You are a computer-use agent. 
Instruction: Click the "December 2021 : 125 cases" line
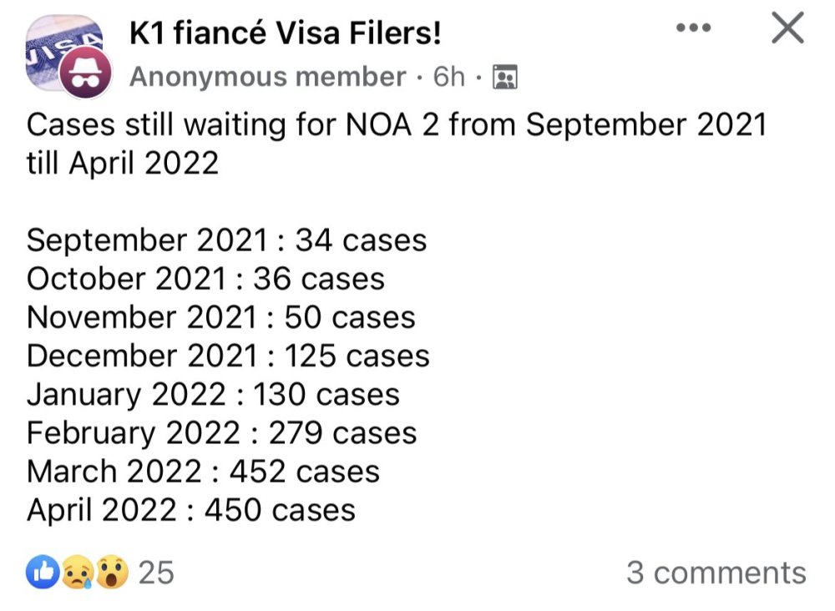(x=228, y=356)
